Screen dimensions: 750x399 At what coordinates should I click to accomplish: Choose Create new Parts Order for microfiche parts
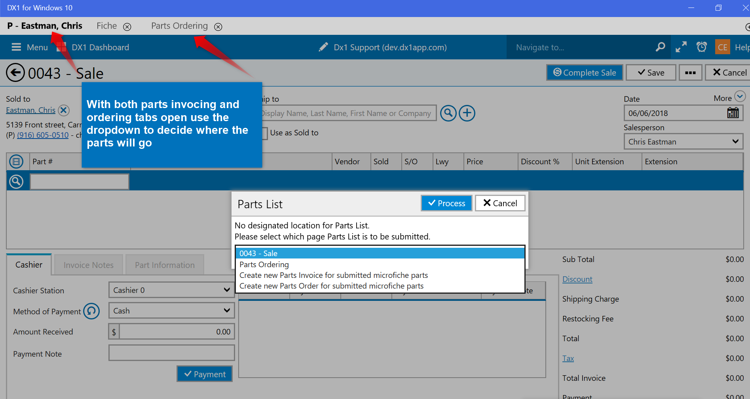[x=380, y=286]
